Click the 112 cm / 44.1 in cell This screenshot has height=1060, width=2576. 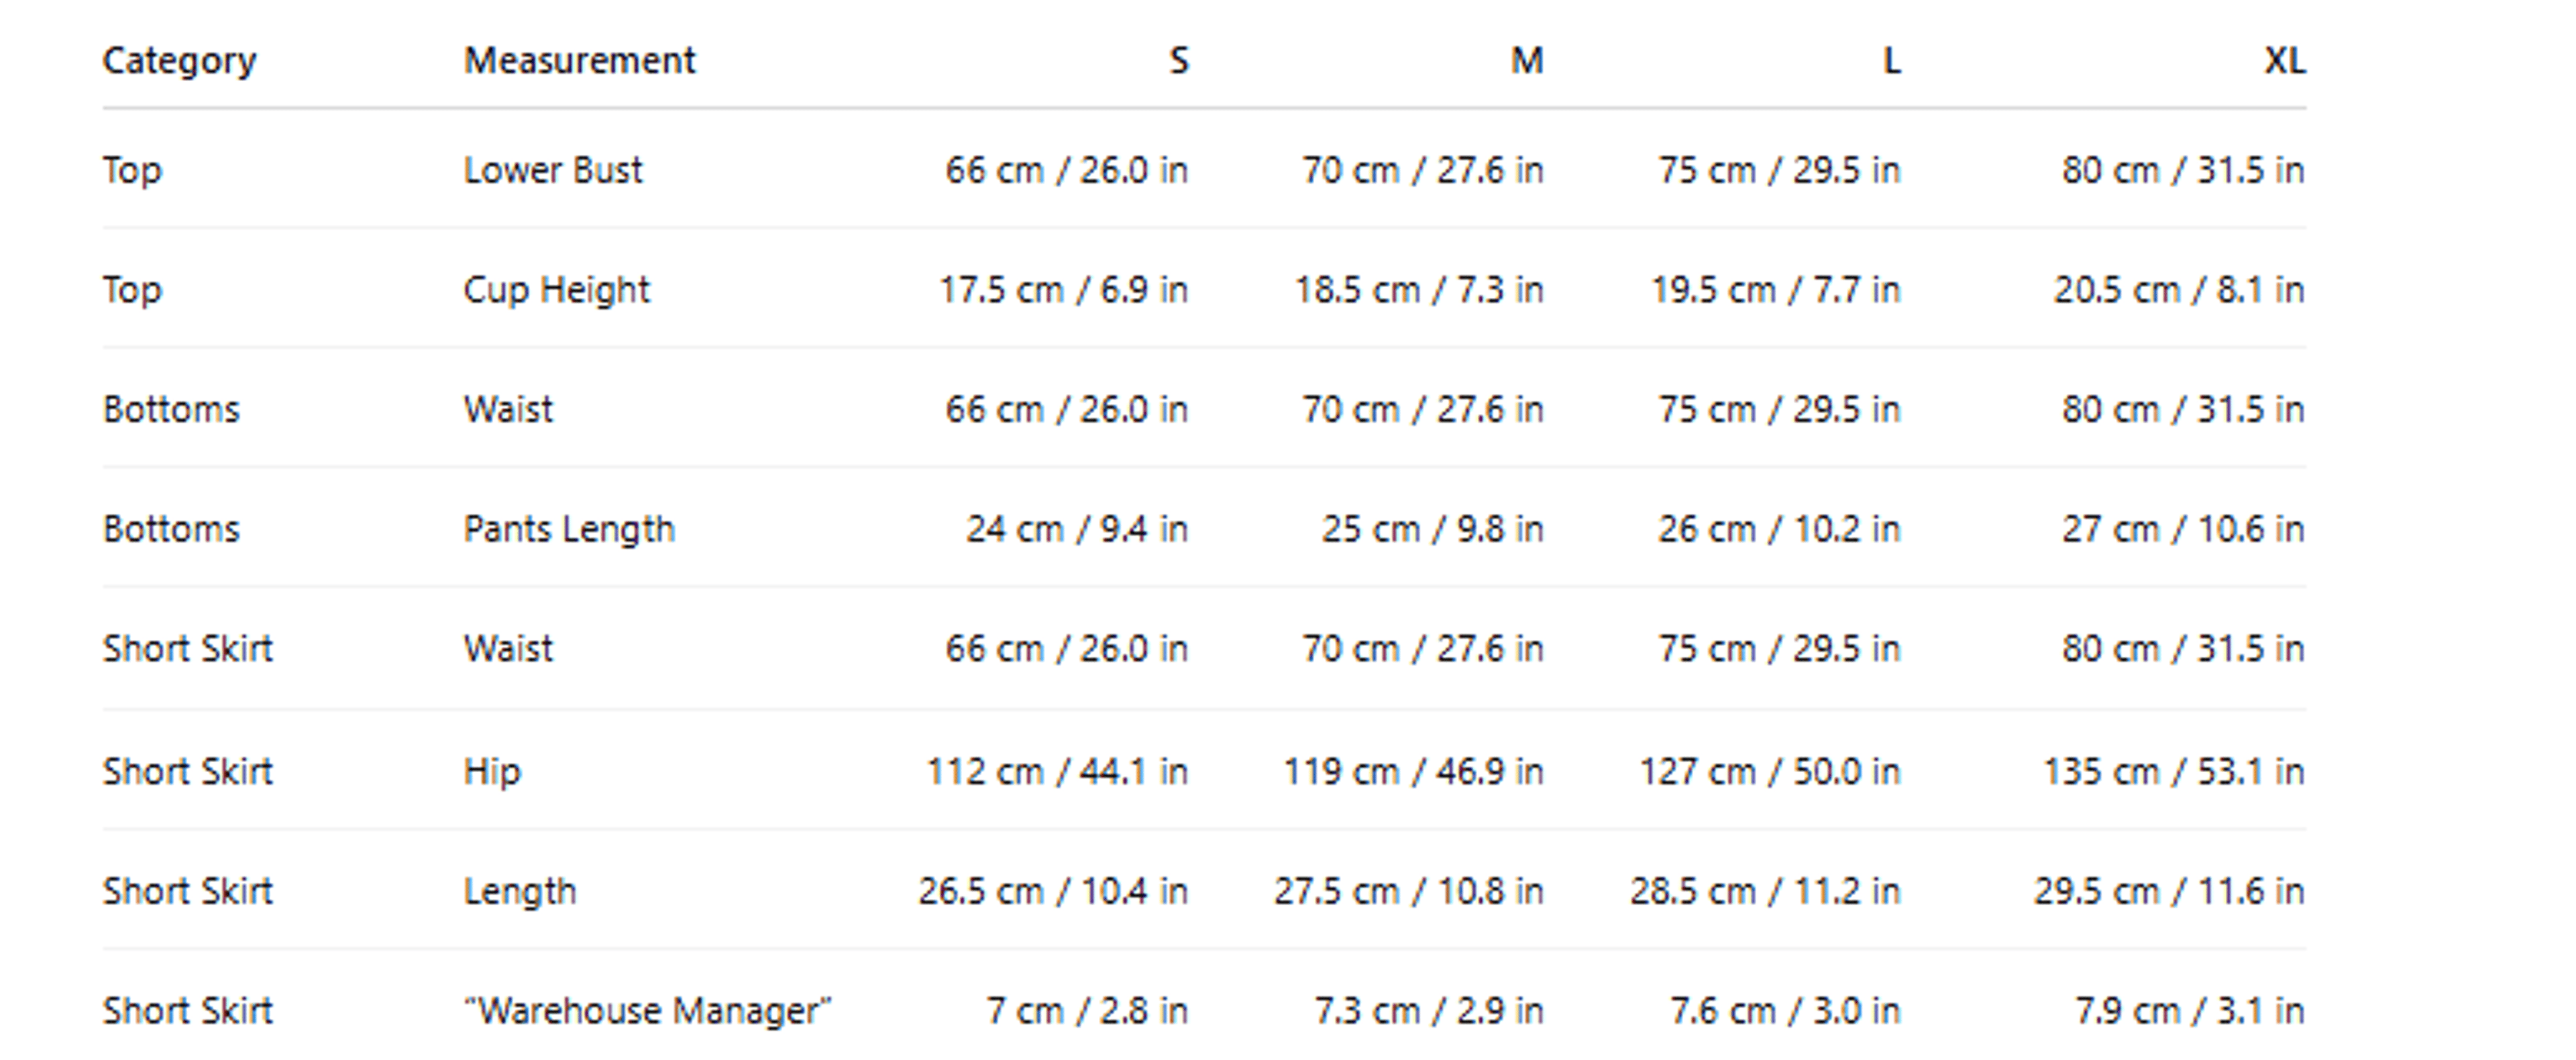(x=1057, y=772)
